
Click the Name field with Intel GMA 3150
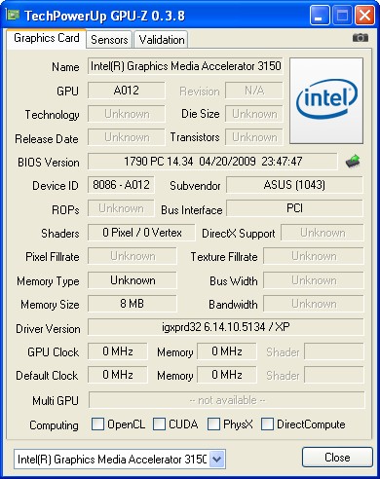185,66
